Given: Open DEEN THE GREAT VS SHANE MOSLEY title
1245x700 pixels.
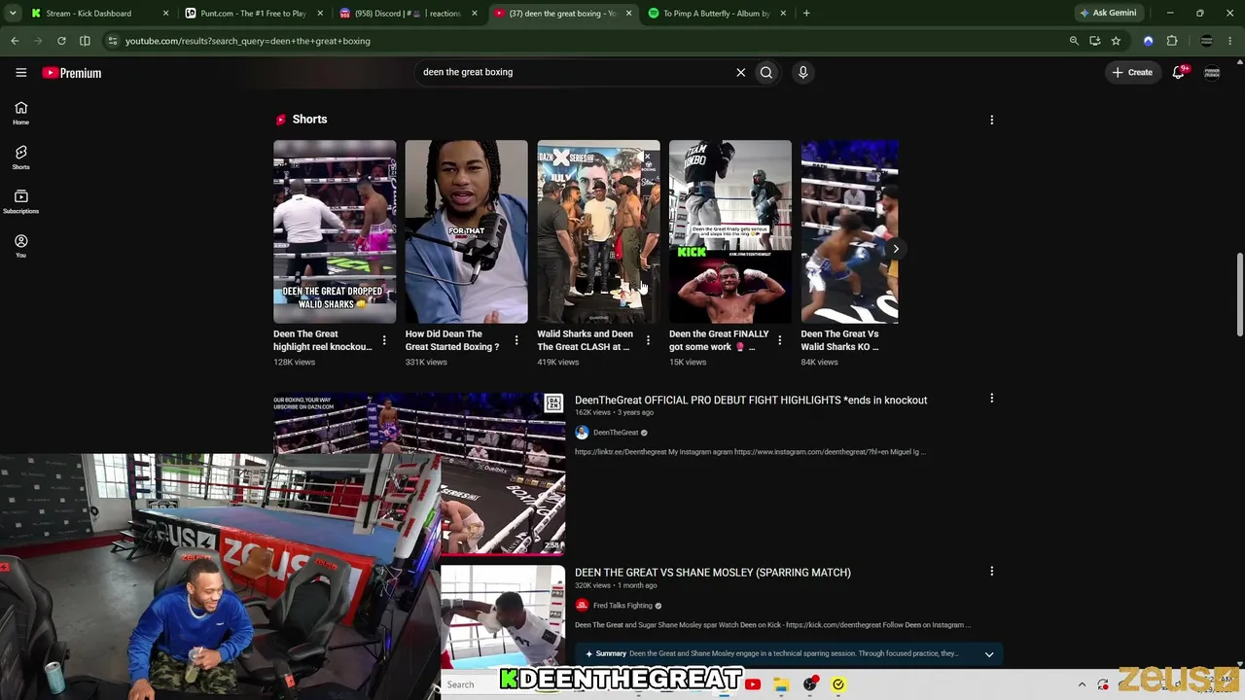Looking at the screenshot, I should click(713, 573).
